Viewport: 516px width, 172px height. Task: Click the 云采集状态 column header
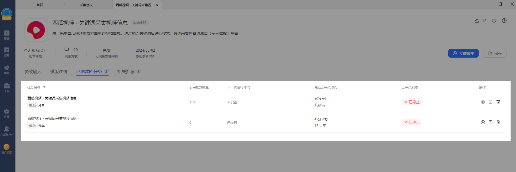[410, 87]
